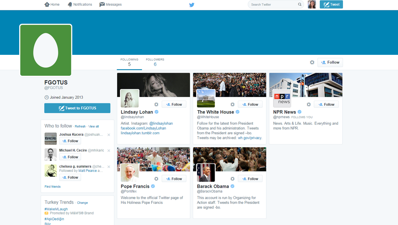Open lindsaylohan.tumblr.com link
Screen dimensions: 398x225
[140, 133]
